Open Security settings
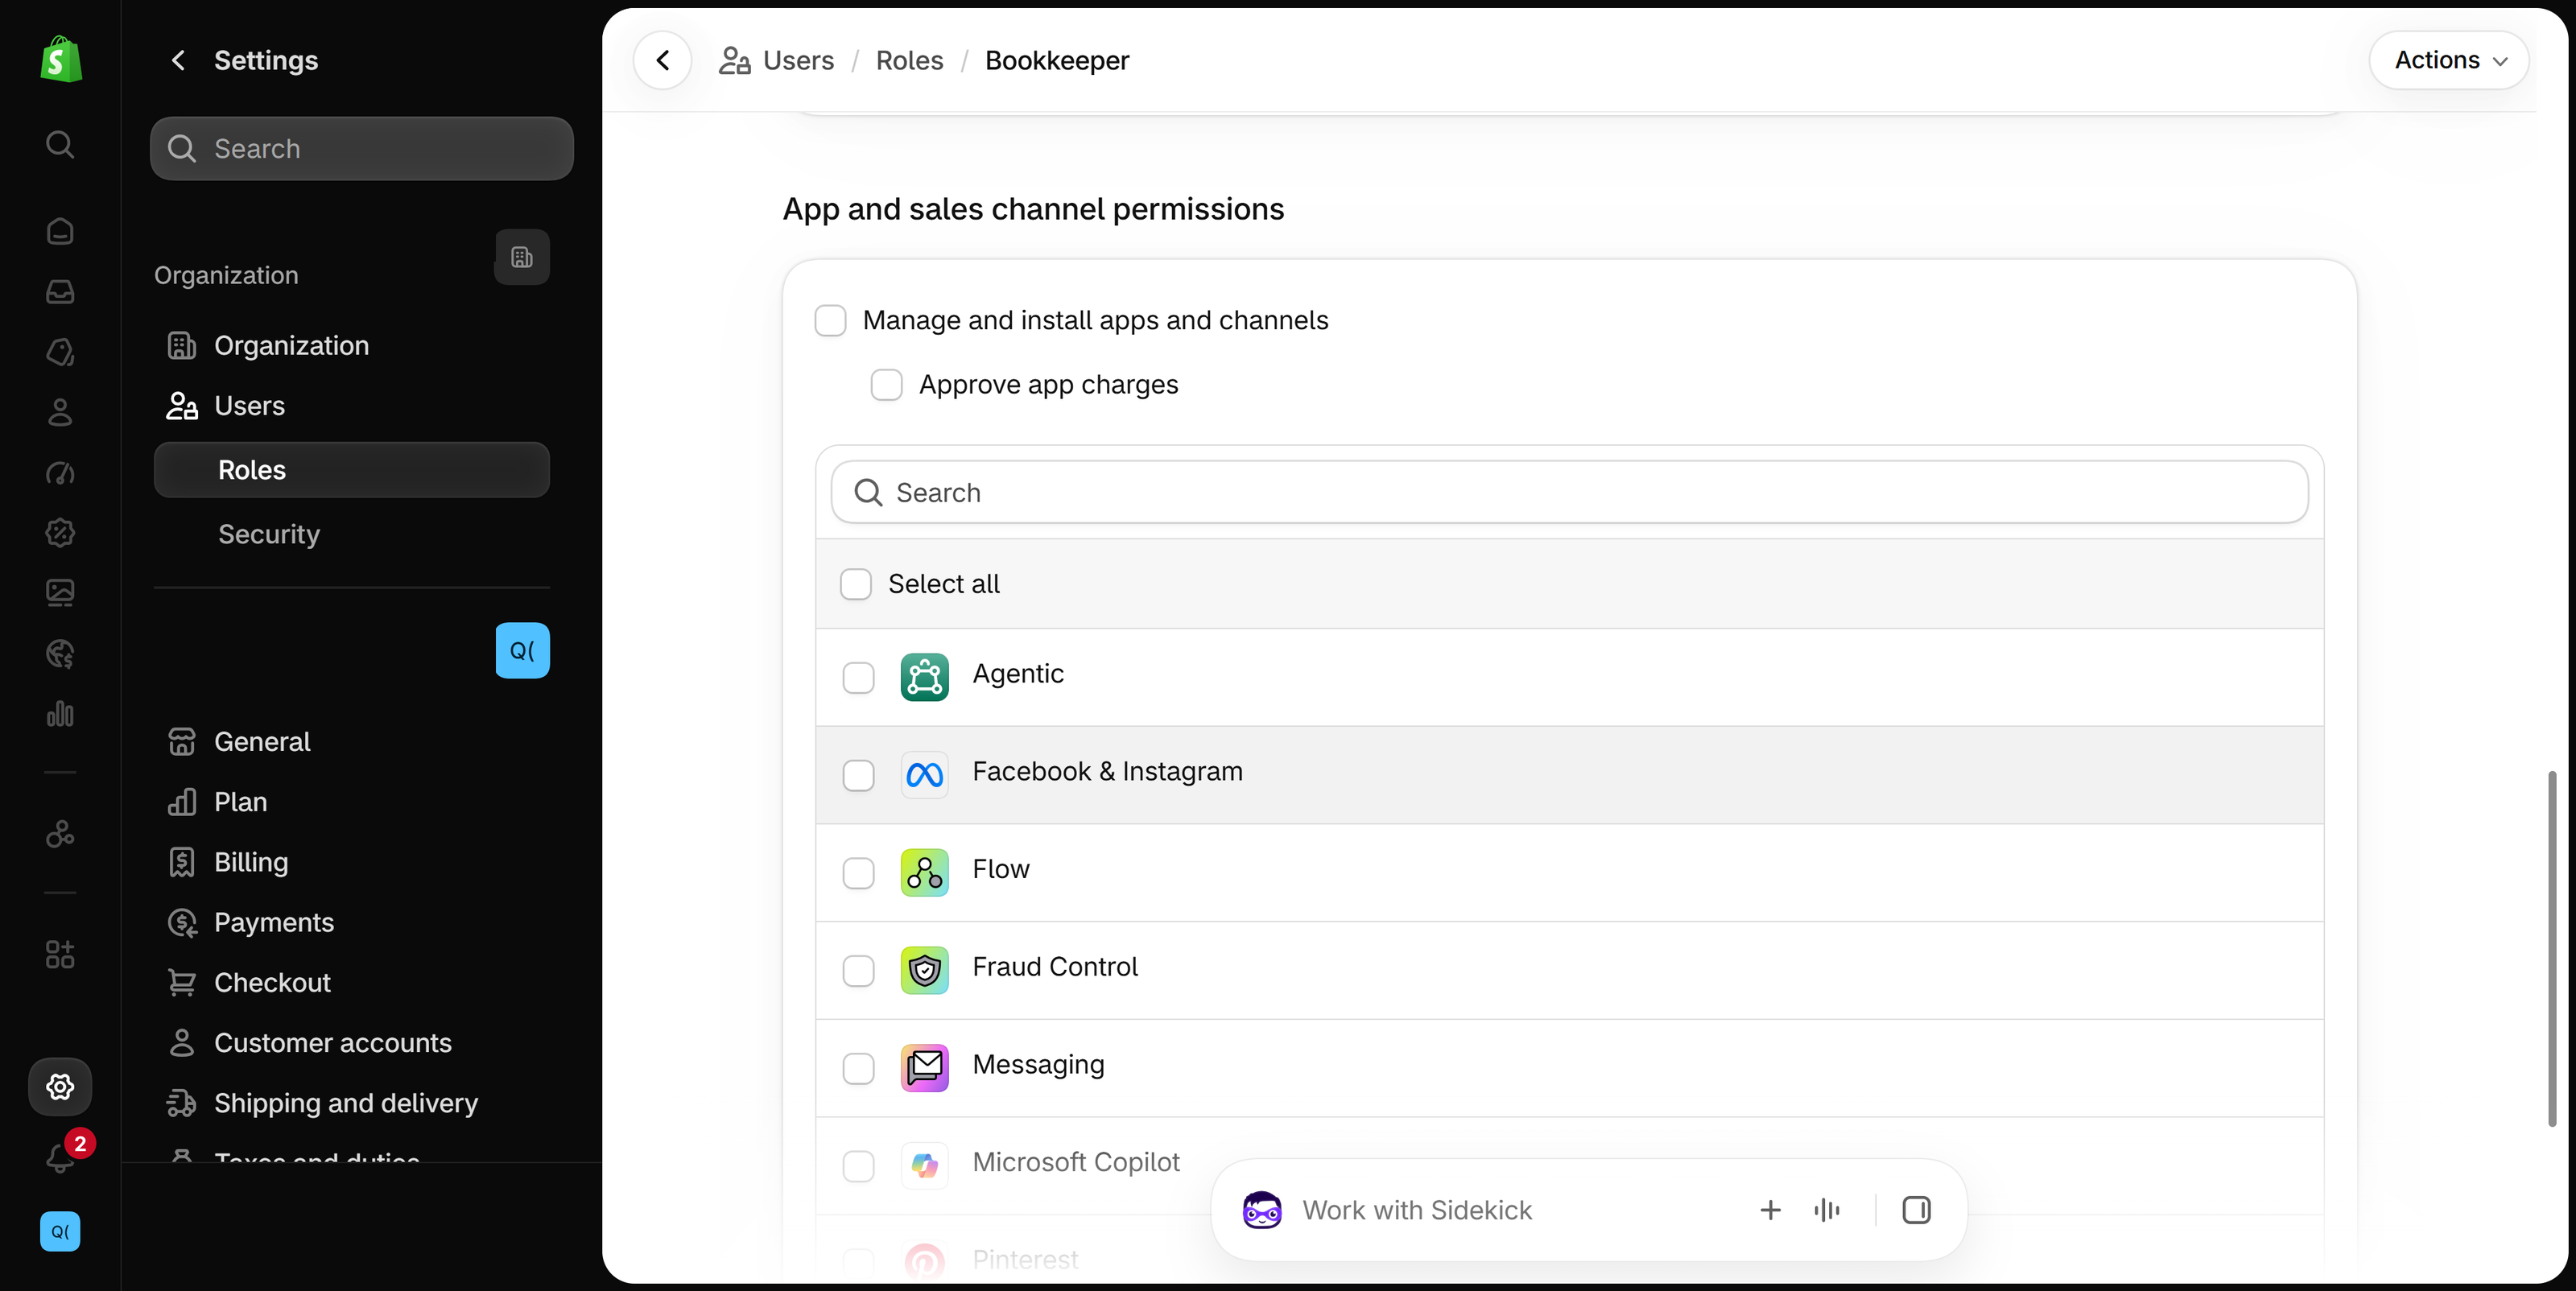 (352, 534)
